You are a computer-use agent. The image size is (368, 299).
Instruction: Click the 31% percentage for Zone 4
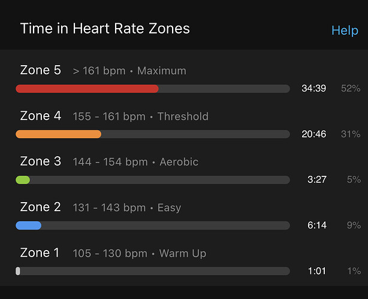(351, 134)
